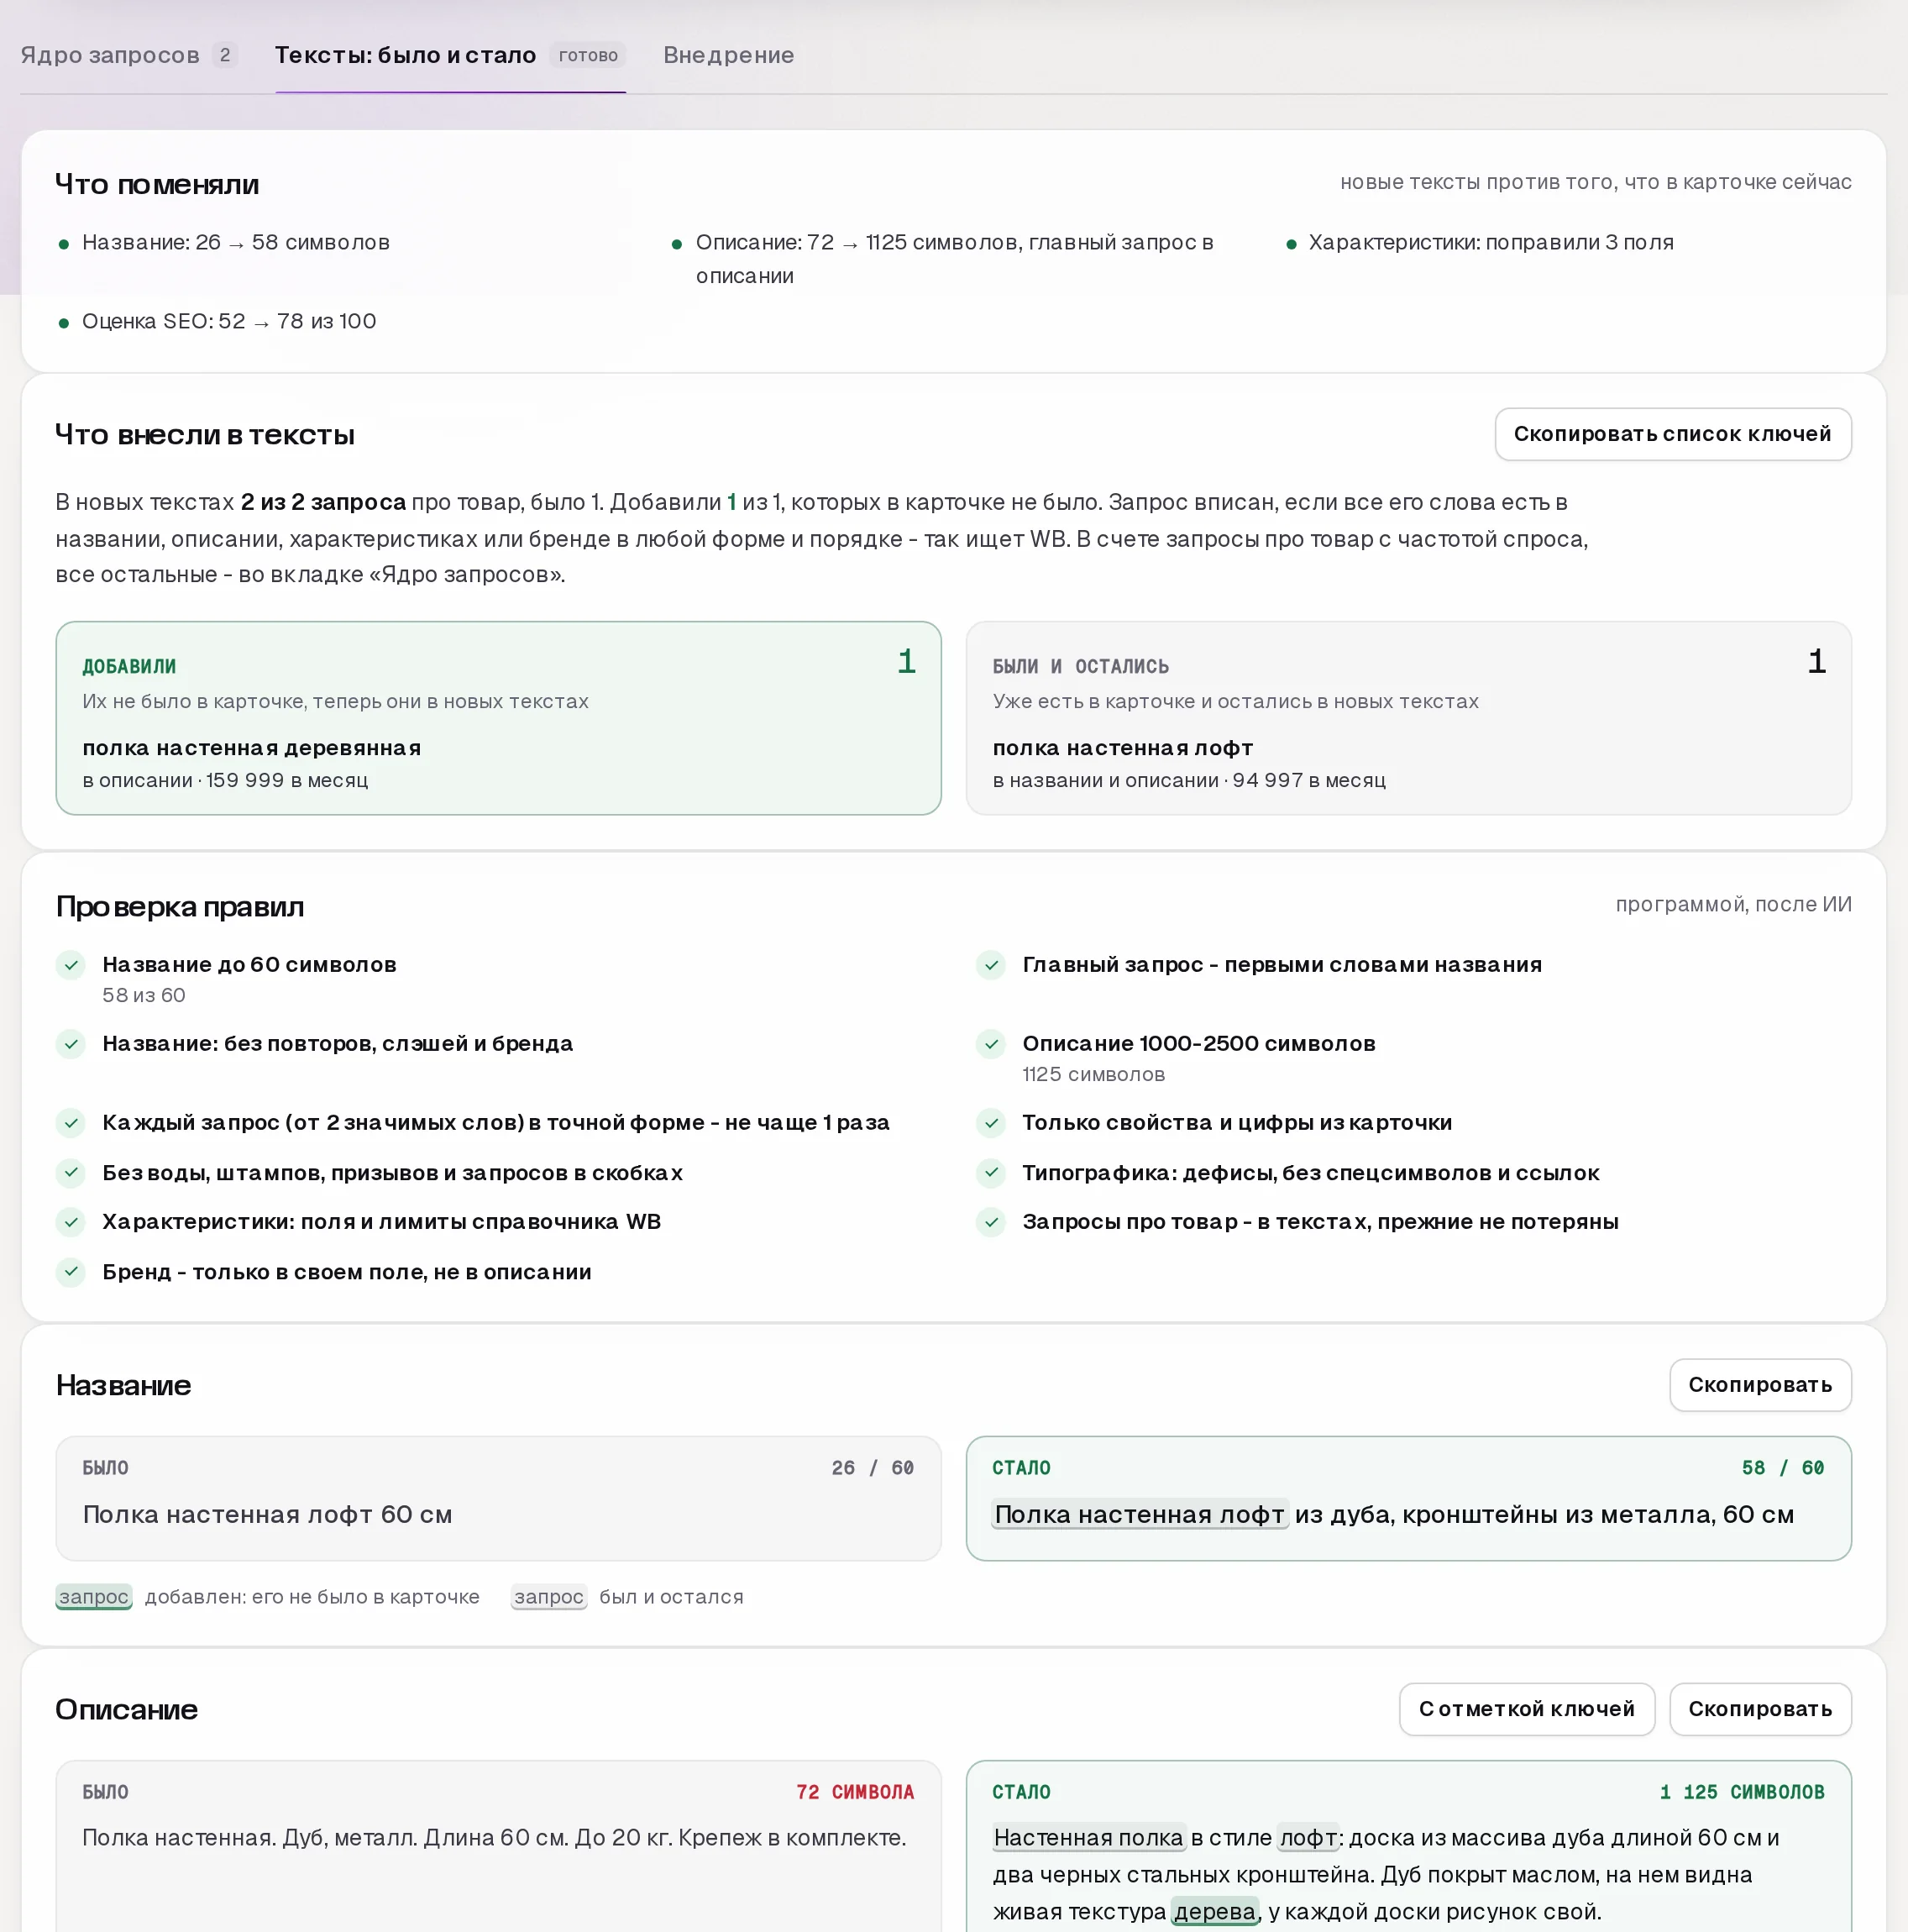Click the готово badge on the tab
The height and width of the screenshot is (1932, 1908).
coord(588,55)
